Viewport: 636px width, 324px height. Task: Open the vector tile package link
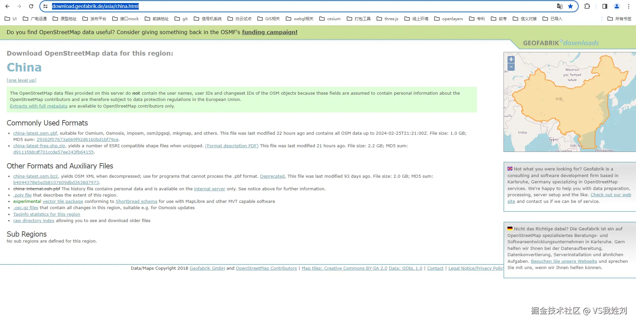(x=63, y=202)
